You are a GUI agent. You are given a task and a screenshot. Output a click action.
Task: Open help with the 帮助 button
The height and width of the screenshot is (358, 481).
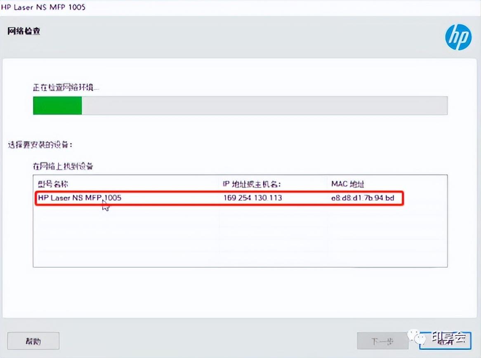click(x=33, y=341)
